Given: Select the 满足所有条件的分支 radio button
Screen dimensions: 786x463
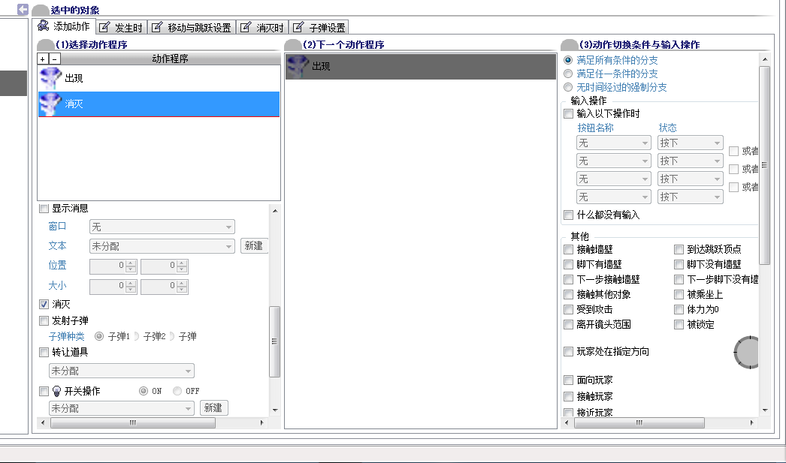Looking at the screenshot, I should coord(568,60).
